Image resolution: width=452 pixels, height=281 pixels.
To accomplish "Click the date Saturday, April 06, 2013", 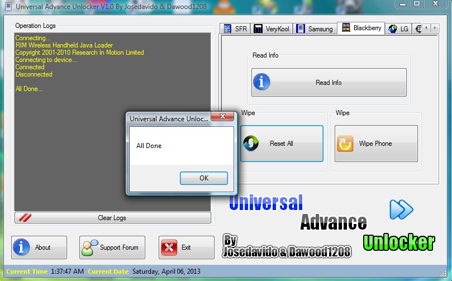I will (166, 272).
